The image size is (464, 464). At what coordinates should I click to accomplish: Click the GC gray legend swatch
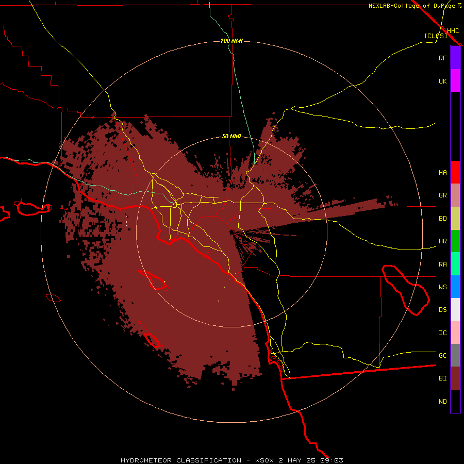455,355
